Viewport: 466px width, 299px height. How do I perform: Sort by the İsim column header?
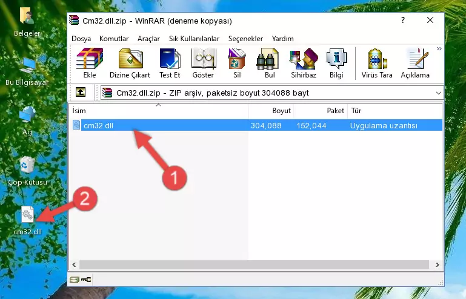[159, 110]
